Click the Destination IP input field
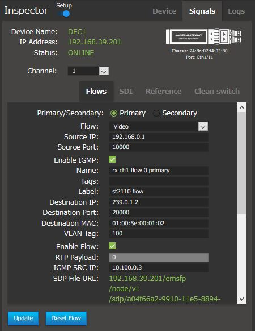Screen dimensions: 255x331 [x=159, y=202]
